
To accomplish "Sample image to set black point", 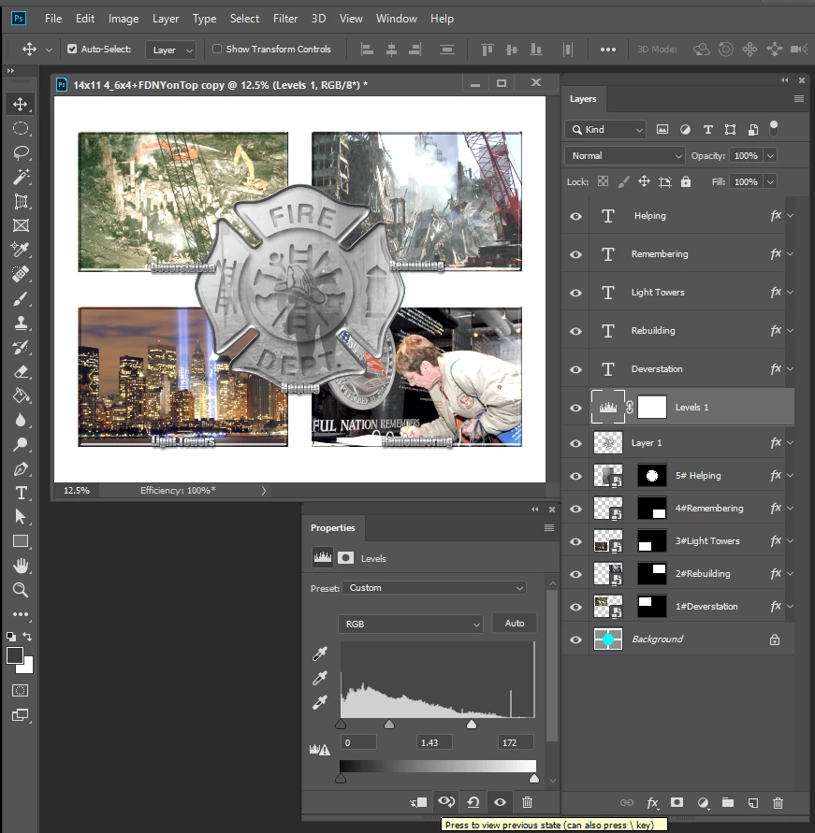I will [320, 653].
